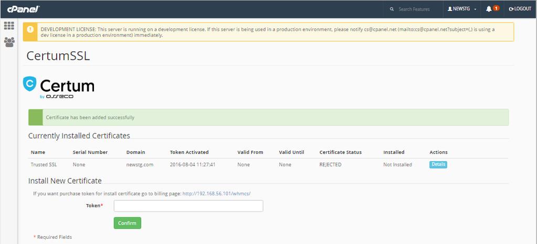Open the user manager people icon
This screenshot has width=537, height=244.
coord(9,42)
